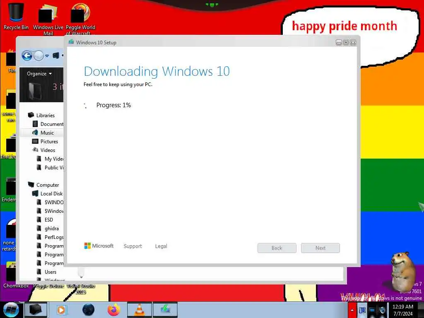Select the PerfLogs folder in tree
The image size is (424, 318).
click(54, 237)
